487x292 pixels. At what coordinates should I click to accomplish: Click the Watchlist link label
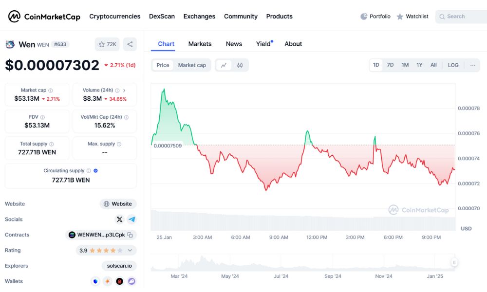417,17
